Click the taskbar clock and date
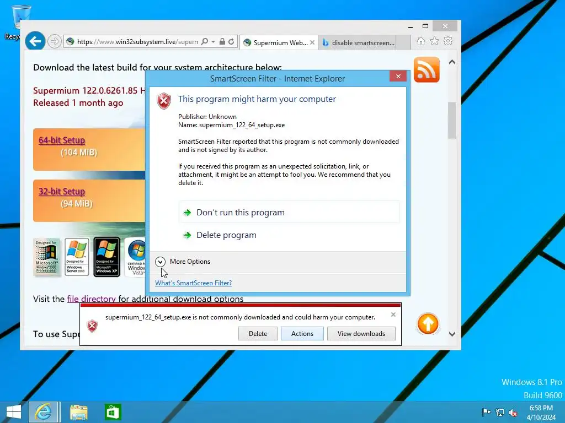The width and height of the screenshot is (565, 423). coord(541,413)
